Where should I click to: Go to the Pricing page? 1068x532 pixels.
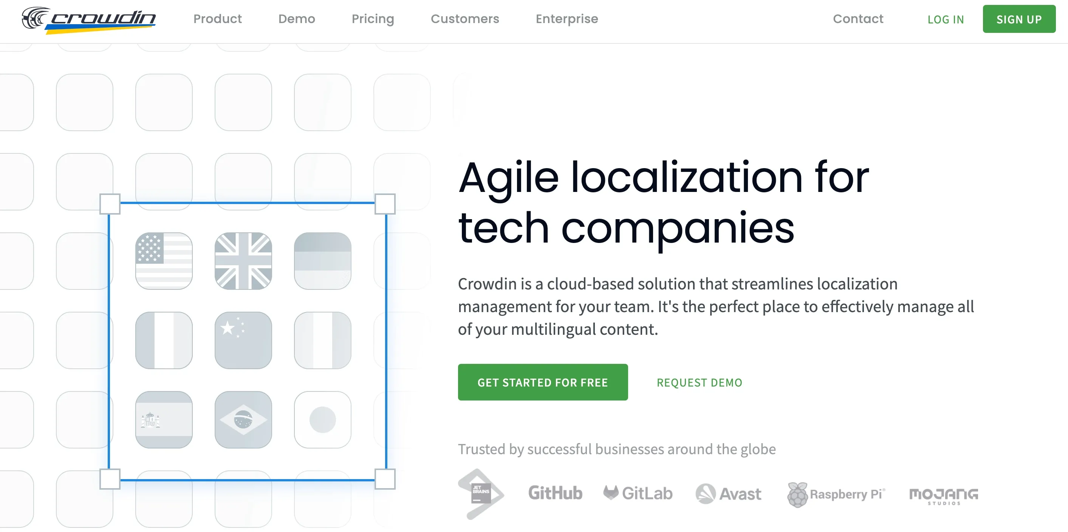pyautogui.click(x=373, y=19)
